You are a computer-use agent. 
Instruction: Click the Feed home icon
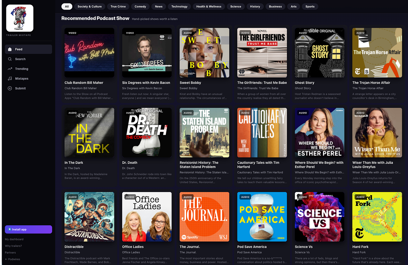(10, 49)
